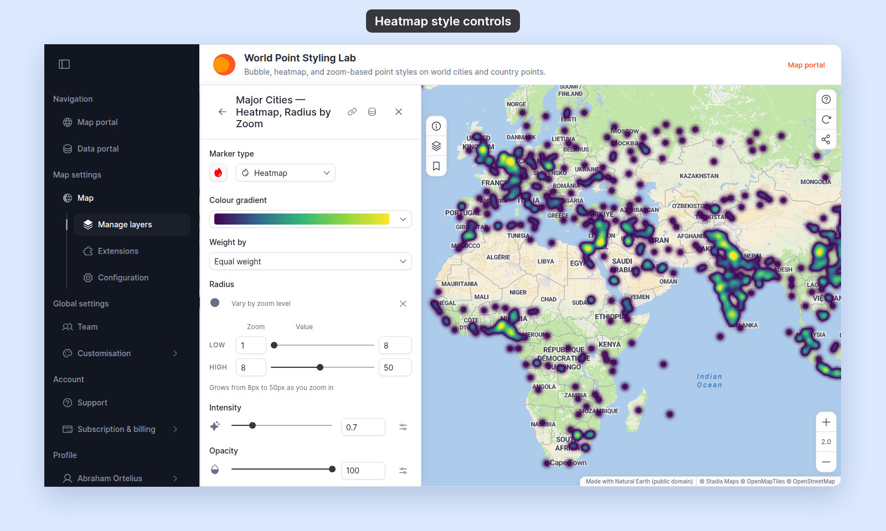The height and width of the screenshot is (531, 886).
Task: Open Support page
Action: pyautogui.click(x=92, y=403)
